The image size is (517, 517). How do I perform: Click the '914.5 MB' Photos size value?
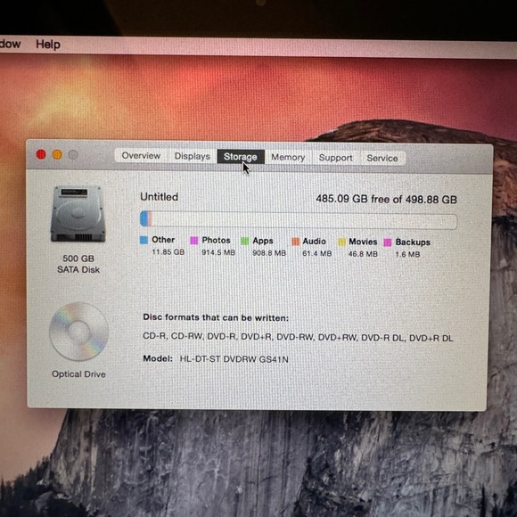[x=218, y=252]
